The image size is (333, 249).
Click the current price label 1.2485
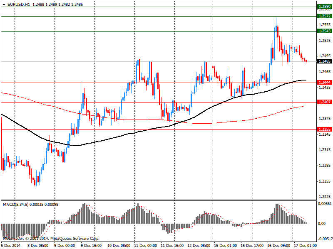(325, 61)
